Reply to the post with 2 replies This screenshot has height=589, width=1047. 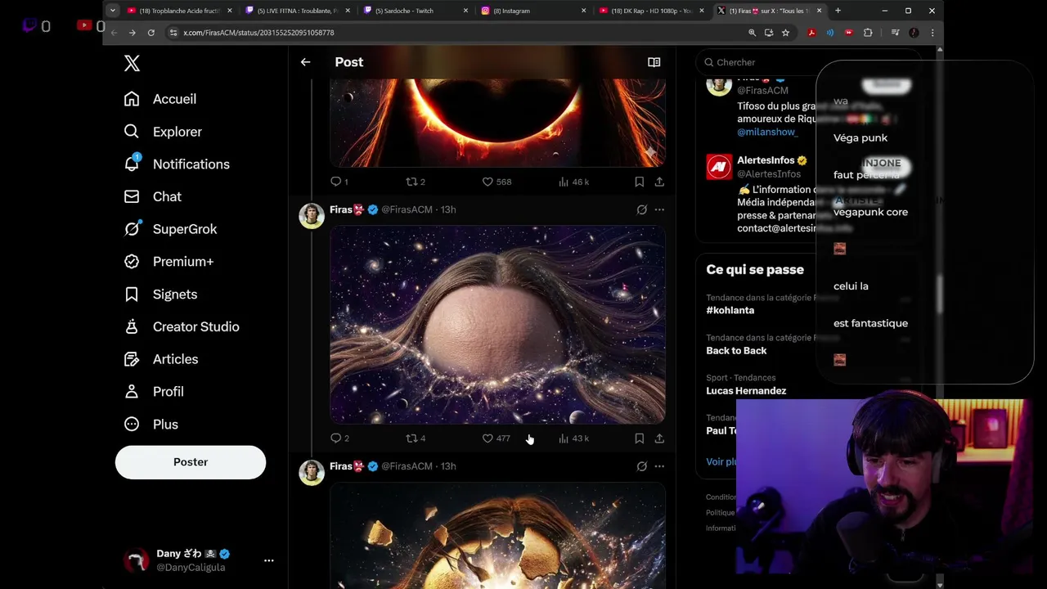point(339,438)
